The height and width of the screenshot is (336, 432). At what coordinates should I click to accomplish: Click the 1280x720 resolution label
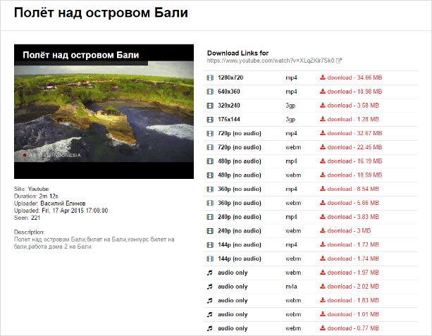coord(230,77)
